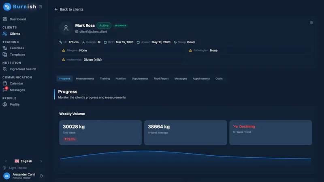Switch to the Training tab
The width and height of the screenshot is (324, 182).
105,78
